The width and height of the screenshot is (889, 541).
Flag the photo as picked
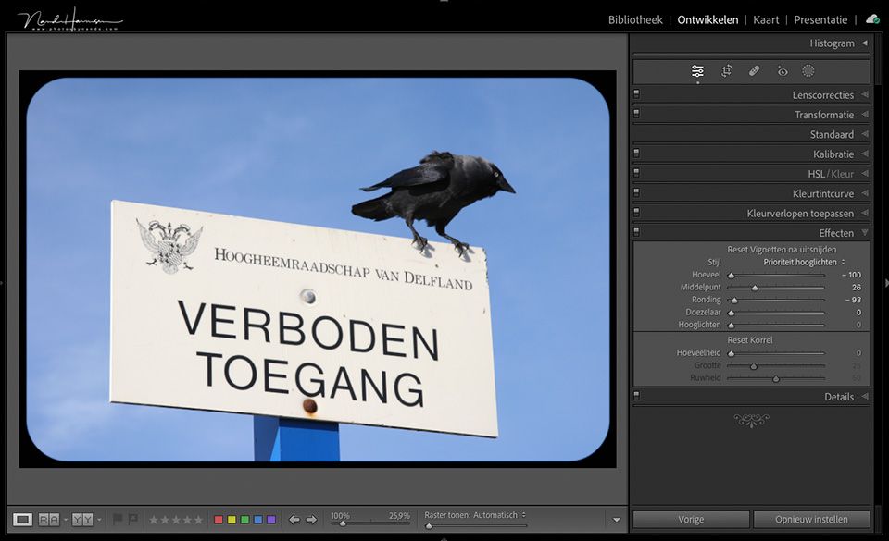tap(118, 519)
